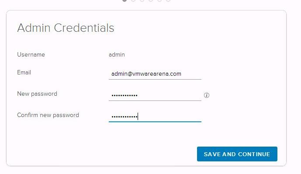Click the New password label text
Image resolution: width=301 pixels, height=174 pixels.
(x=37, y=94)
